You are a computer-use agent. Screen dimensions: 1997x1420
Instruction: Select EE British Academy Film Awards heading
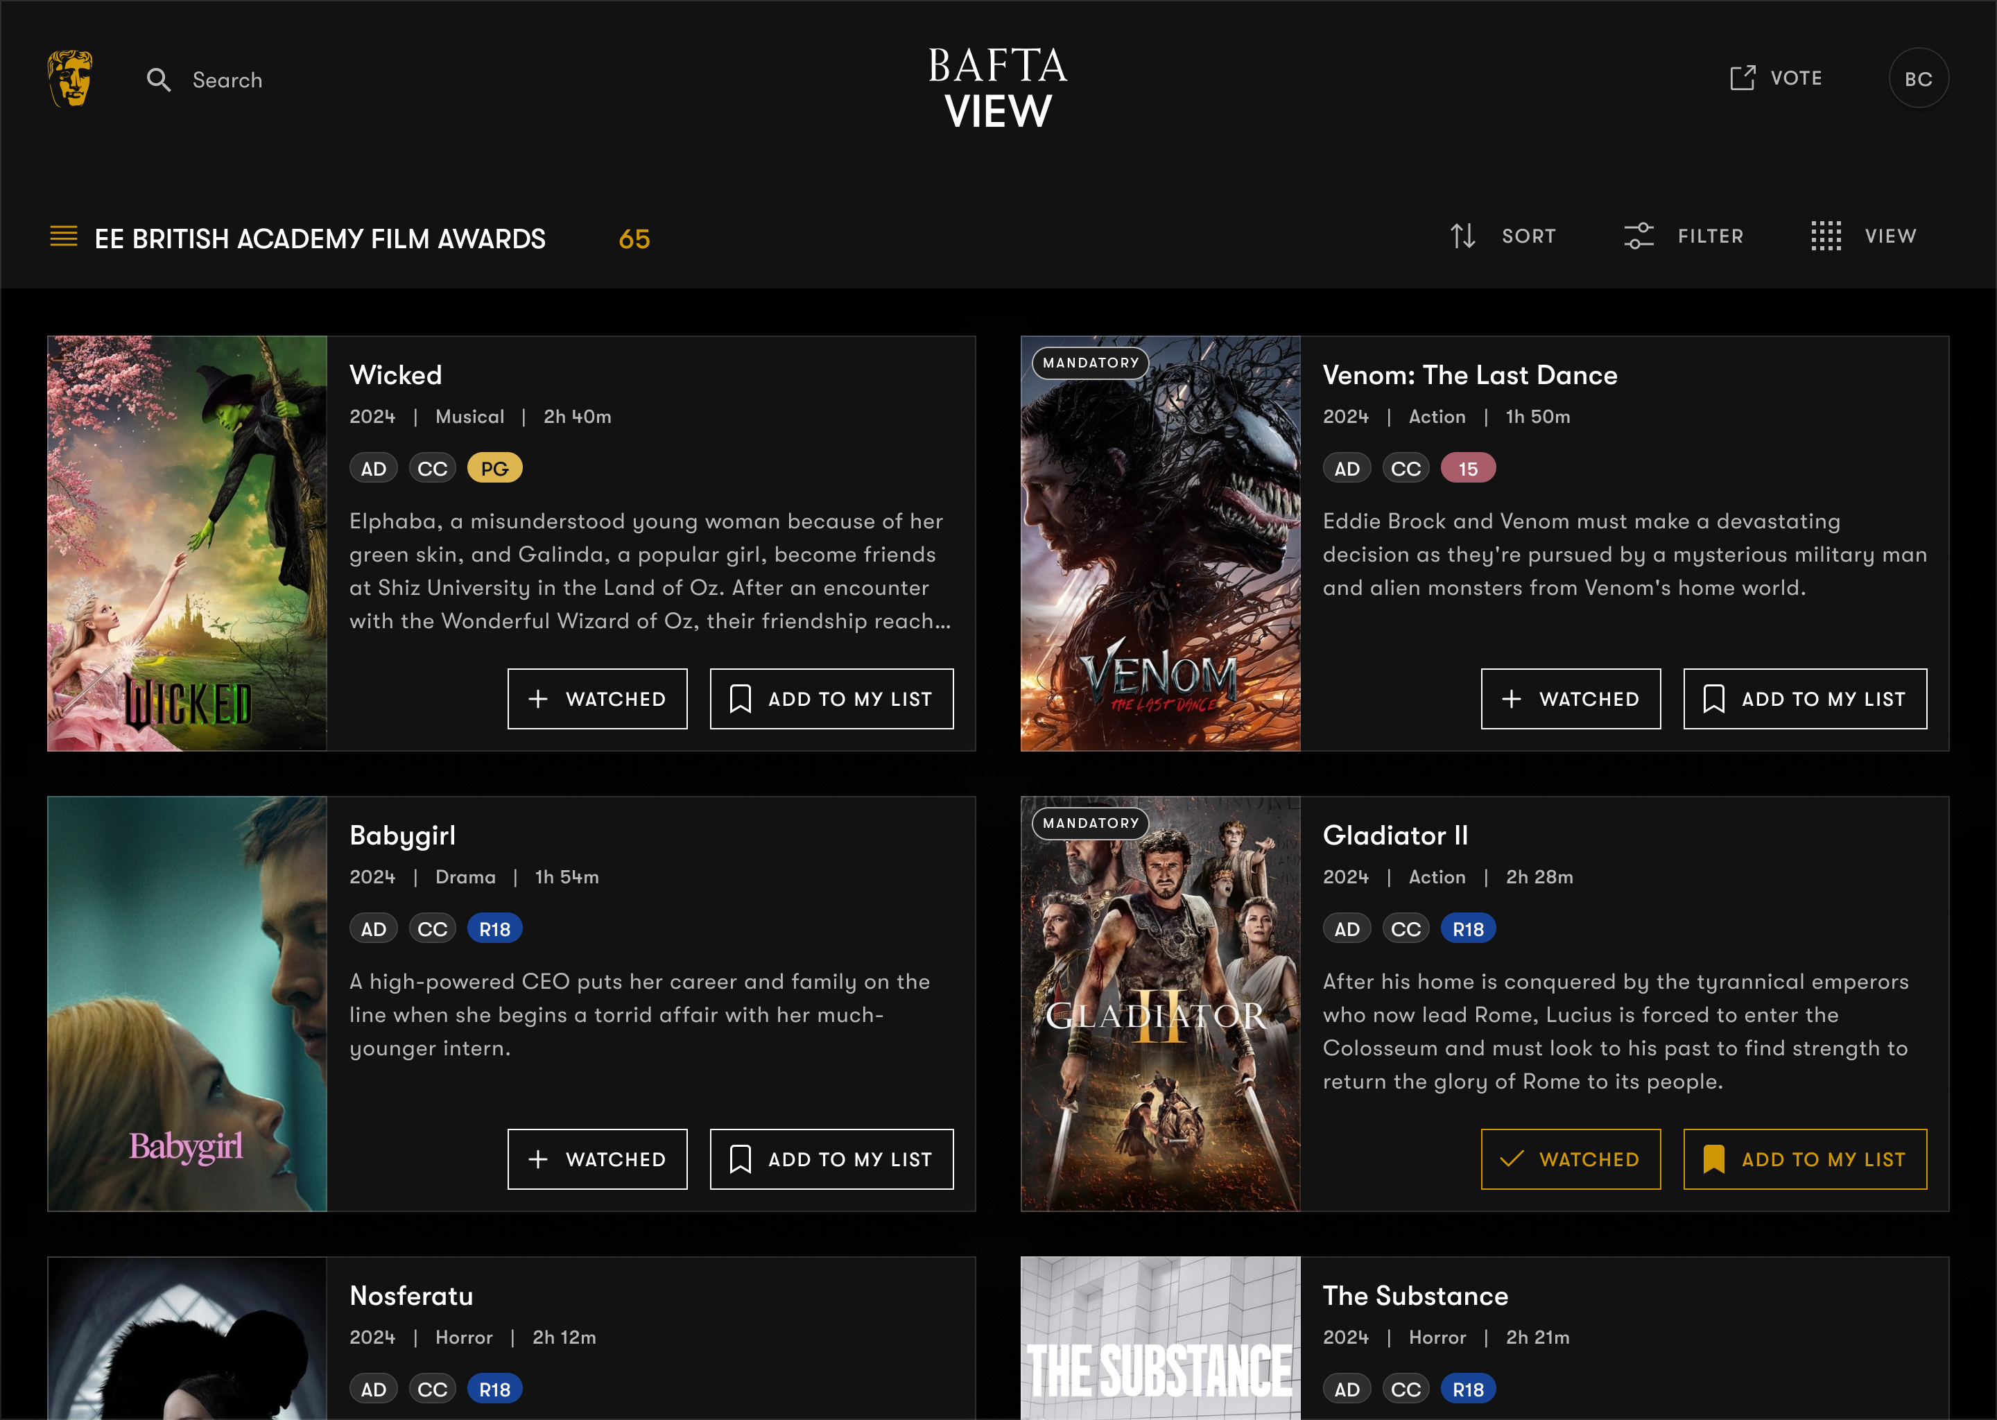pos(320,239)
